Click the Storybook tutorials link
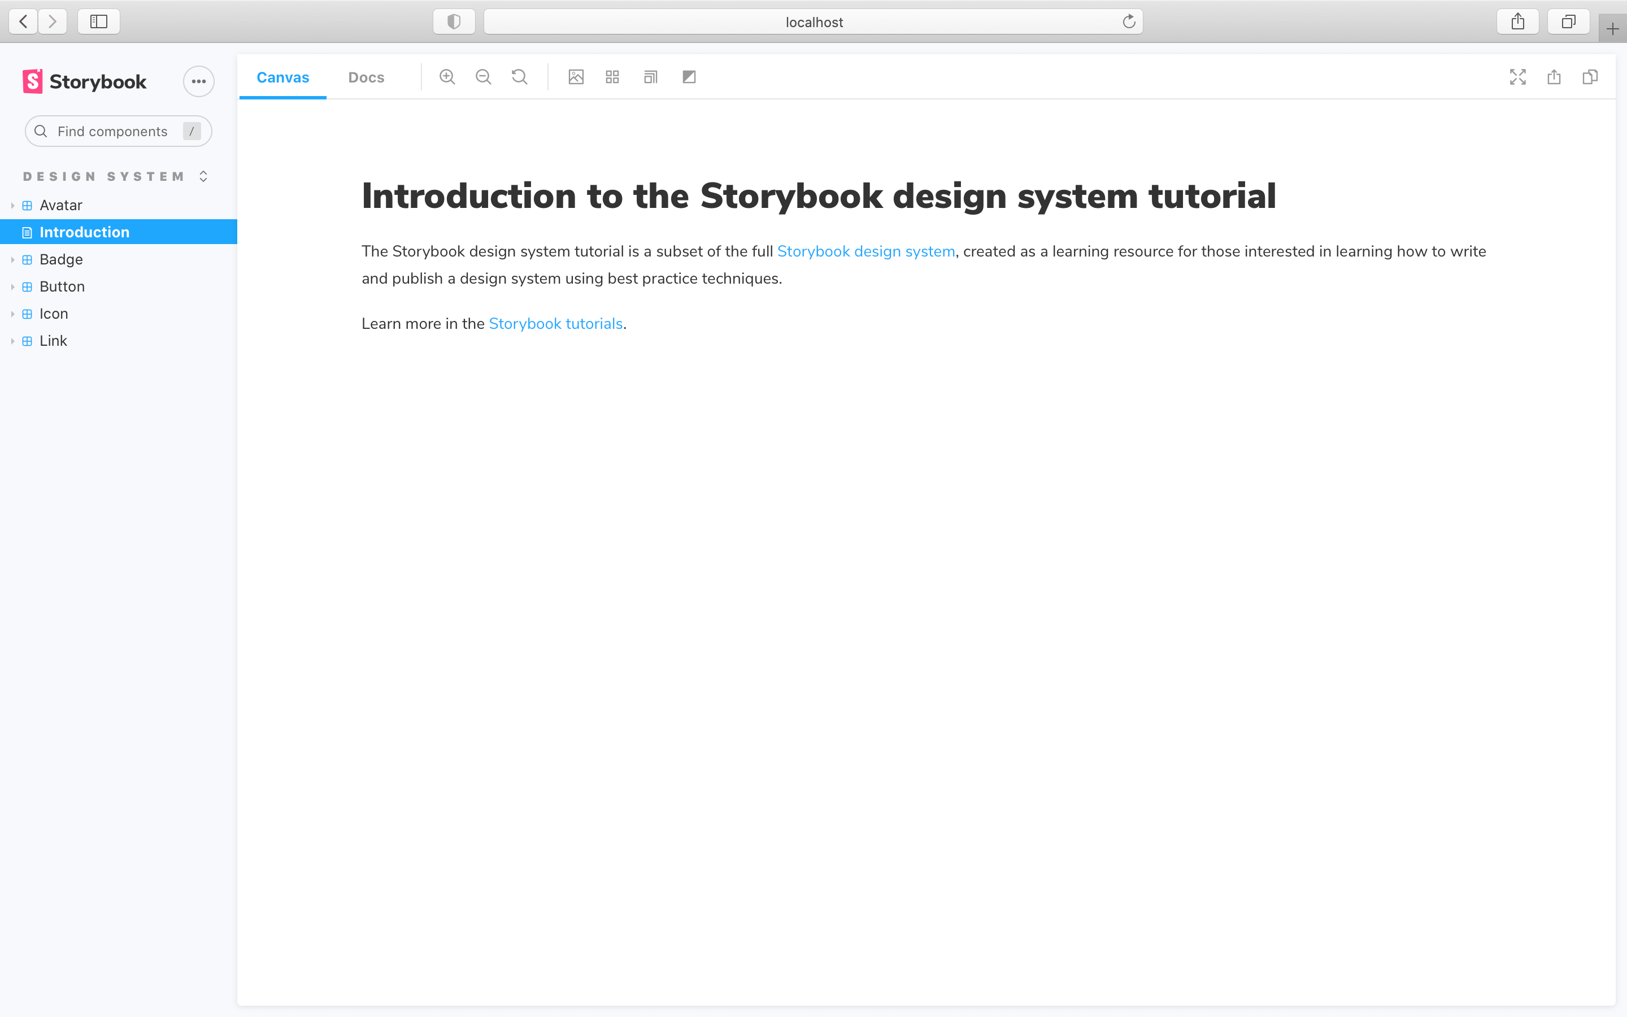The image size is (1627, 1017). pyautogui.click(x=555, y=323)
